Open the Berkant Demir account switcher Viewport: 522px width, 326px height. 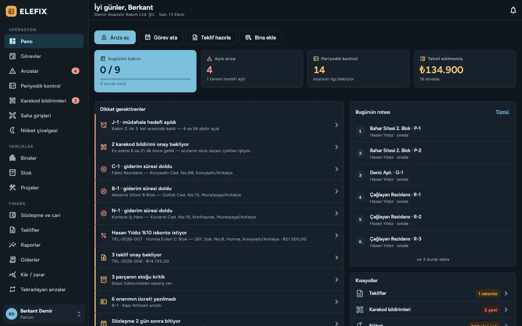pos(44,314)
